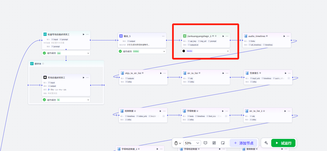Click the grid layout icon in bottom toolbar
The width and height of the screenshot is (327, 151).
click(x=214, y=143)
